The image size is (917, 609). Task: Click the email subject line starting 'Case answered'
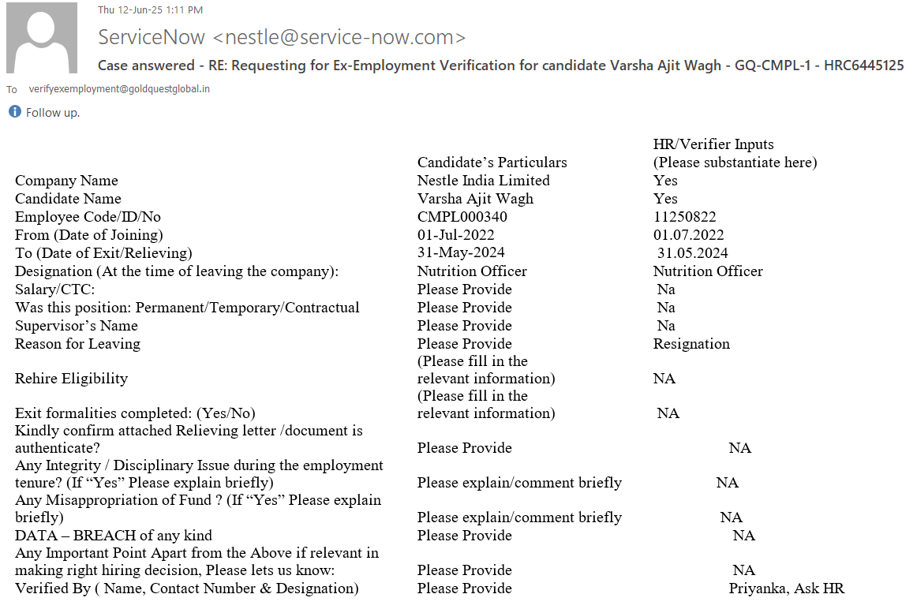[x=500, y=65]
